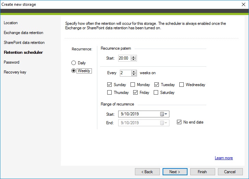Cancel the storage creation wizard
249x179 pixels.
[230, 172]
